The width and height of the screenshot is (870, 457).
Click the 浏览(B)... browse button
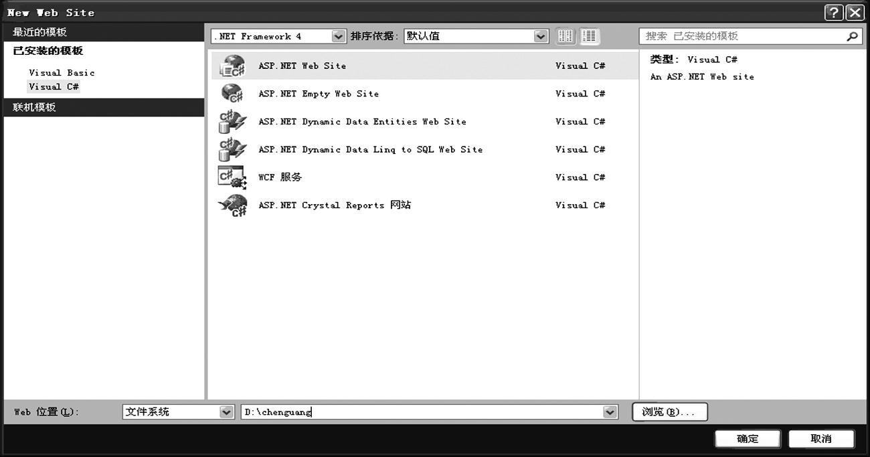[x=669, y=412]
